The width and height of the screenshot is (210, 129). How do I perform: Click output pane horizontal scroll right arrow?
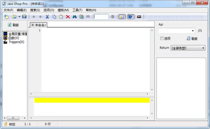click(148, 118)
